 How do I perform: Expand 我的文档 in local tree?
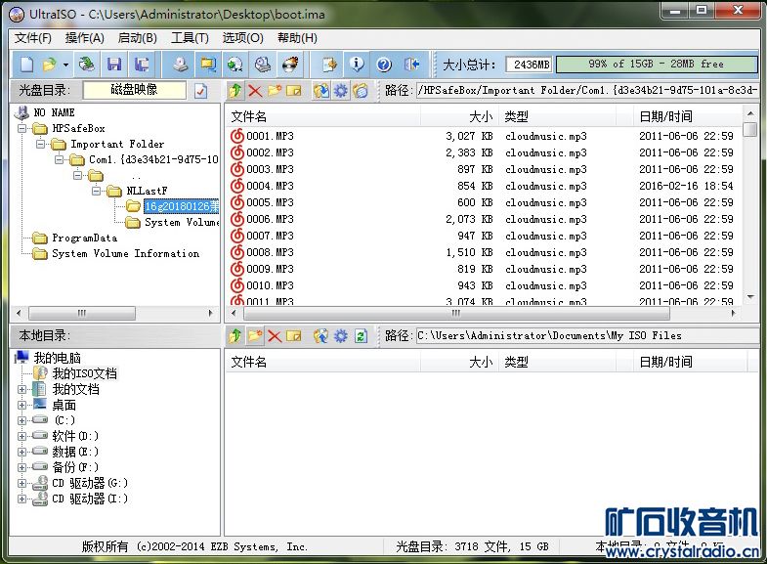[x=22, y=390]
